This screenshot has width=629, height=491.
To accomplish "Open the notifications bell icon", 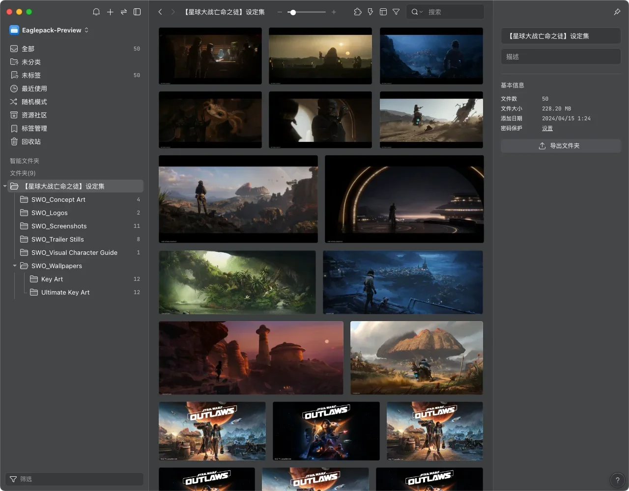I will pyautogui.click(x=96, y=12).
